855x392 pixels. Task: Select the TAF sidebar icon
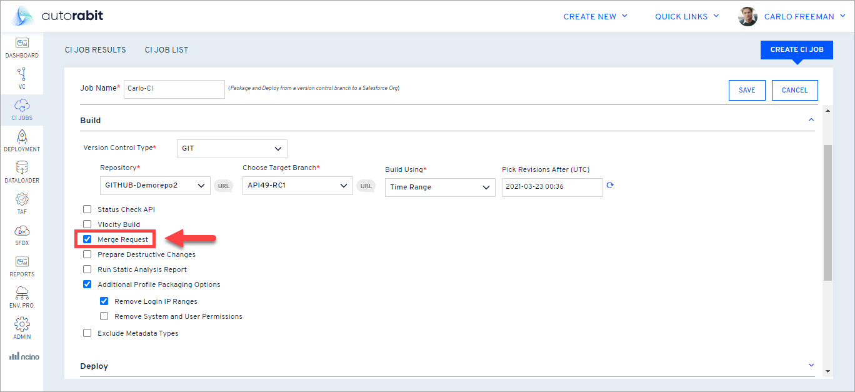22,199
